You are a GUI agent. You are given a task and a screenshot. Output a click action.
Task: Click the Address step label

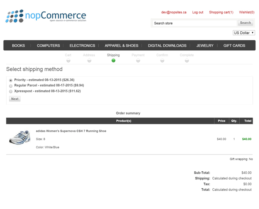(x=89, y=55)
